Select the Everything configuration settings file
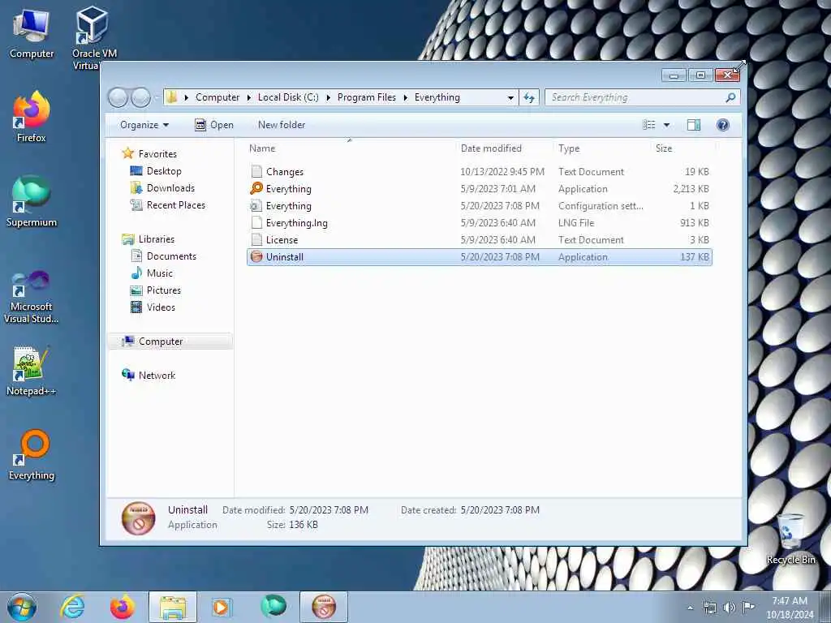 [480, 205]
